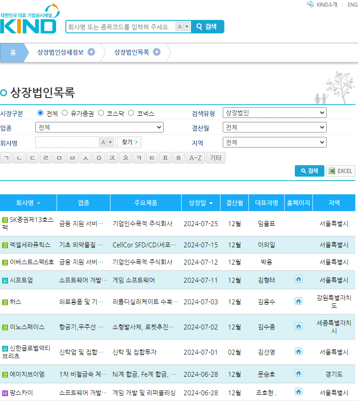
Task: Focus top company name search field
Action: [x=120, y=26]
